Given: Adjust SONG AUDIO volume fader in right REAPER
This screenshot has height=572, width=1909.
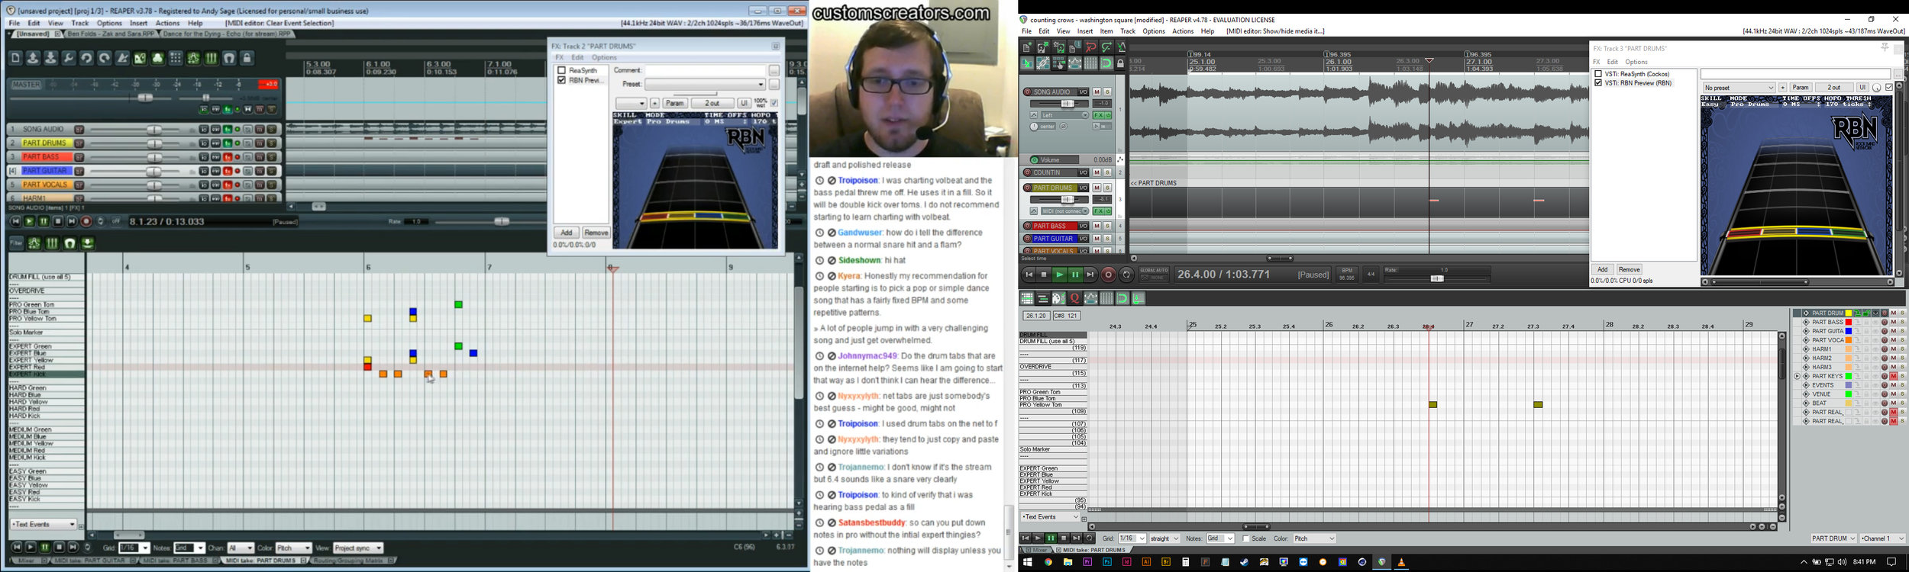Looking at the screenshot, I should (1068, 103).
